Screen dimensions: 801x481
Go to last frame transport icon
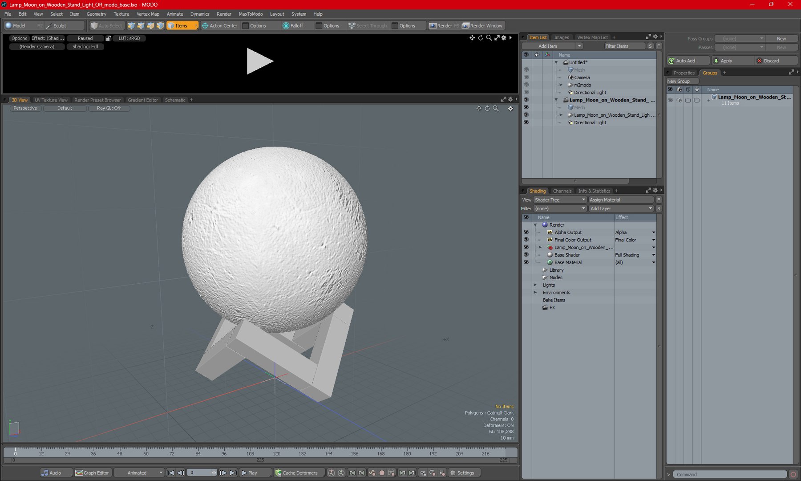[x=233, y=473]
